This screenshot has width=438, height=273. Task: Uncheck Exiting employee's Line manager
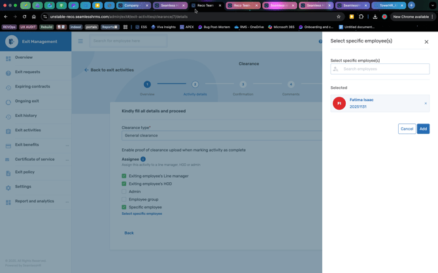coord(124,176)
